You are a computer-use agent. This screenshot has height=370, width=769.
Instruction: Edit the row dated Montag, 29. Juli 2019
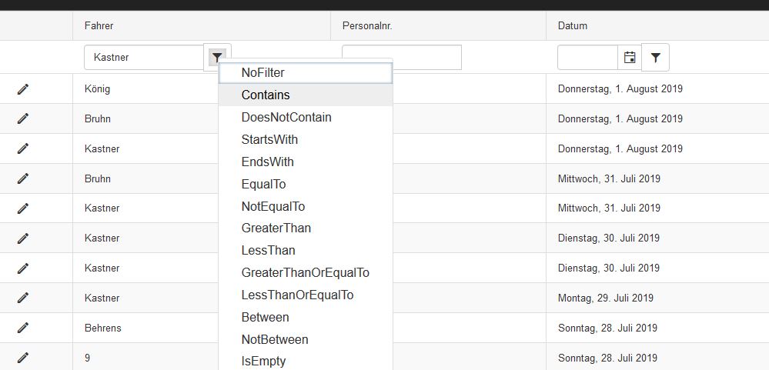coord(23,298)
